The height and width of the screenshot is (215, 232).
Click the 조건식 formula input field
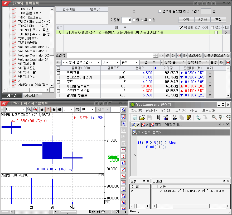tap(110, 55)
